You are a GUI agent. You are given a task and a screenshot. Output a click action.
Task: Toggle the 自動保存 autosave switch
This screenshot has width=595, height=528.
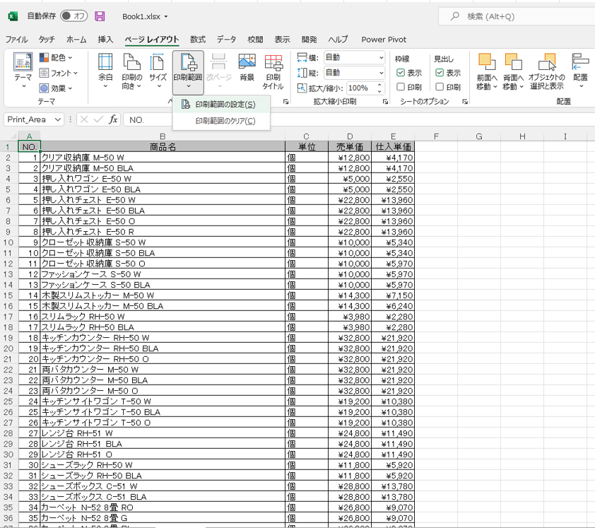click(73, 16)
